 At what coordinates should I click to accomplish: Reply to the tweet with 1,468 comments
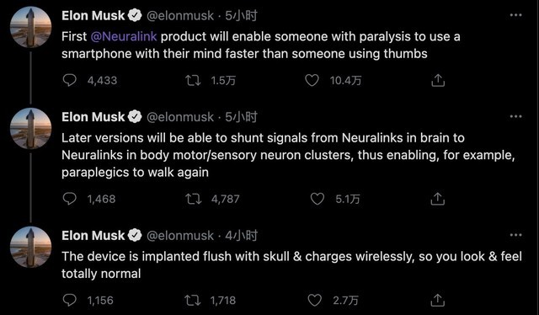pos(70,199)
